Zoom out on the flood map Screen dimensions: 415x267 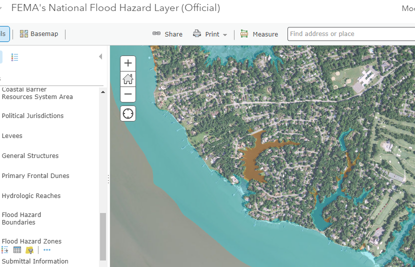click(128, 94)
